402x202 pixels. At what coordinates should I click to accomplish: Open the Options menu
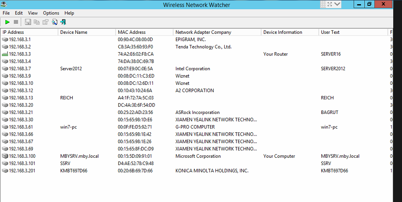tap(51, 13)
